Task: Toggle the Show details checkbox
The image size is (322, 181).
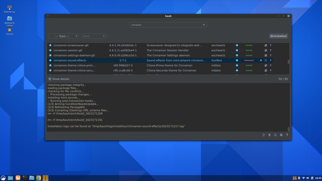Action: tap(50, 79)
